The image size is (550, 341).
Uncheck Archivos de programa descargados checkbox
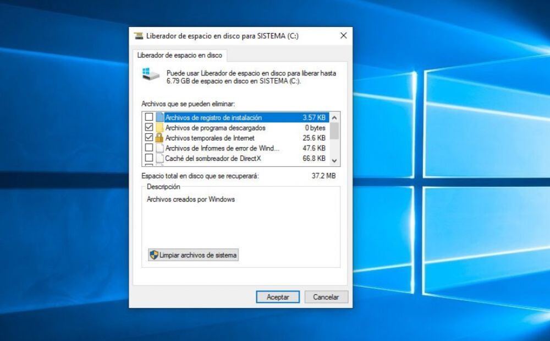point(148,128)
